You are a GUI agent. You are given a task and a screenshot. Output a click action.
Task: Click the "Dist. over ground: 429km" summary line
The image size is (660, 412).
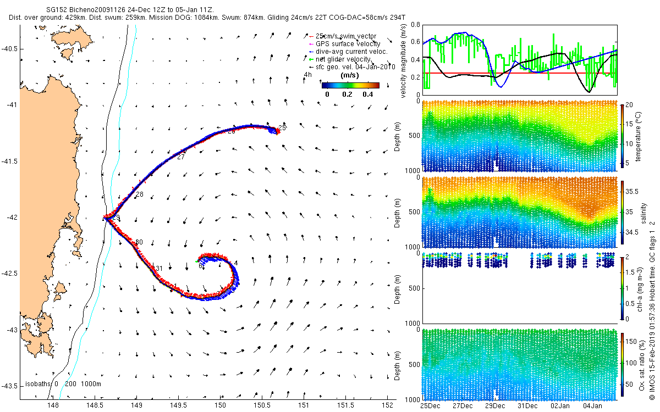point(207,18)
